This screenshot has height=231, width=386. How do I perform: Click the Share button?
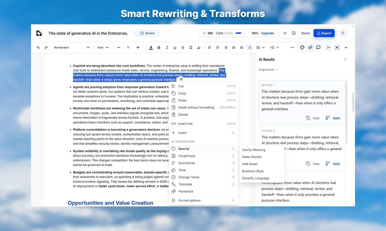click(x=305, y=33)
